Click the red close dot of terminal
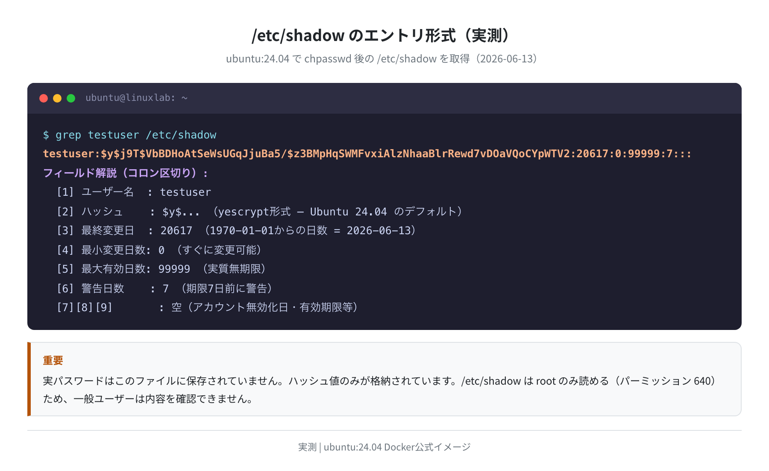 44,98
